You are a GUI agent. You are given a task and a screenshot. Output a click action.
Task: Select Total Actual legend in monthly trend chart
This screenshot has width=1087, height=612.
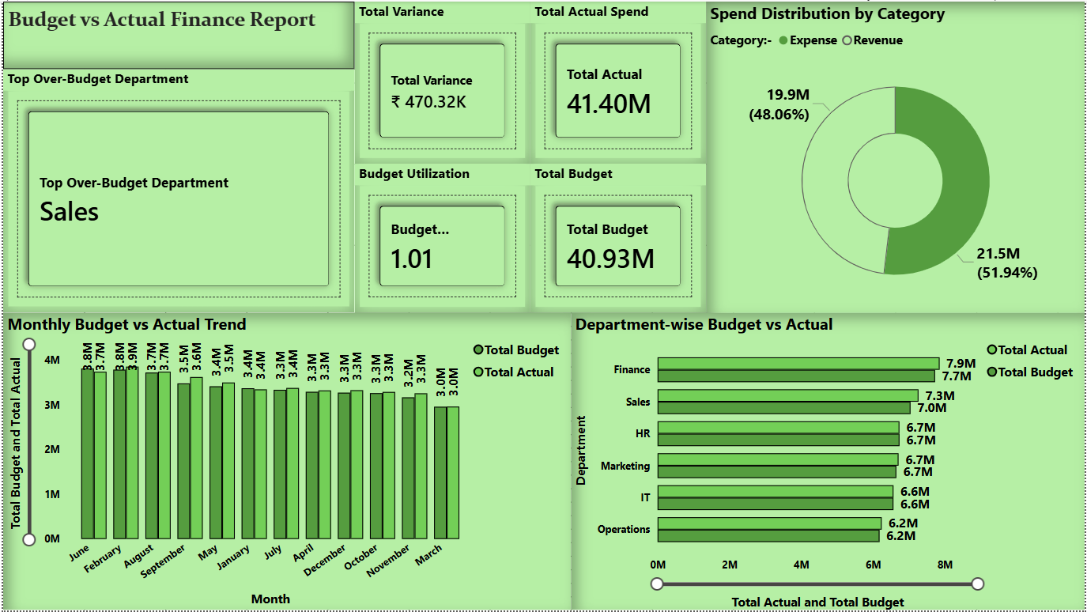478,372
